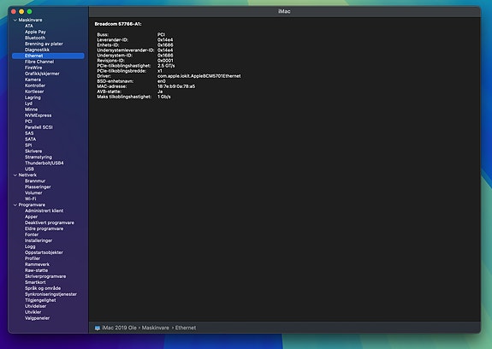Select NVMExpress in the sidebar
The width and height of the screenshot is (492, 349).
38,115
